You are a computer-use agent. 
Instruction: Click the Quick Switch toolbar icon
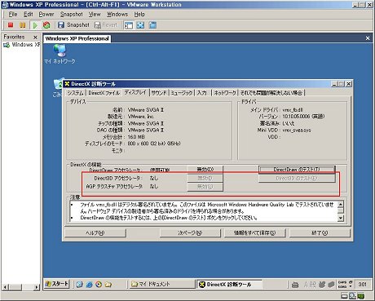(x=152, y=25)
